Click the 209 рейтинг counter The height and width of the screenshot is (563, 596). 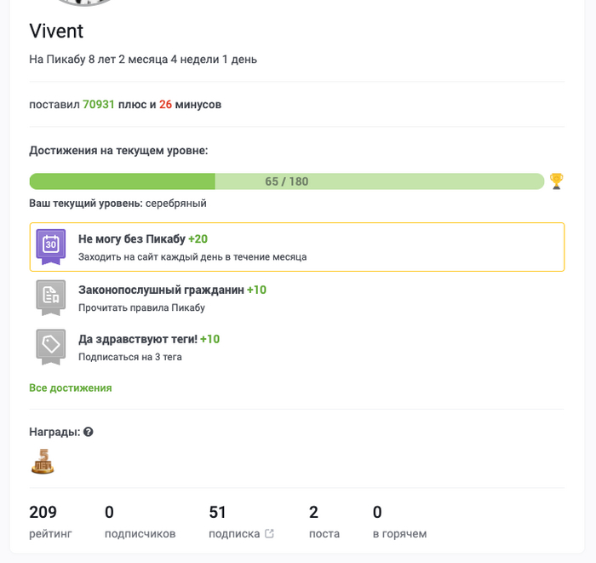point(51,521)
